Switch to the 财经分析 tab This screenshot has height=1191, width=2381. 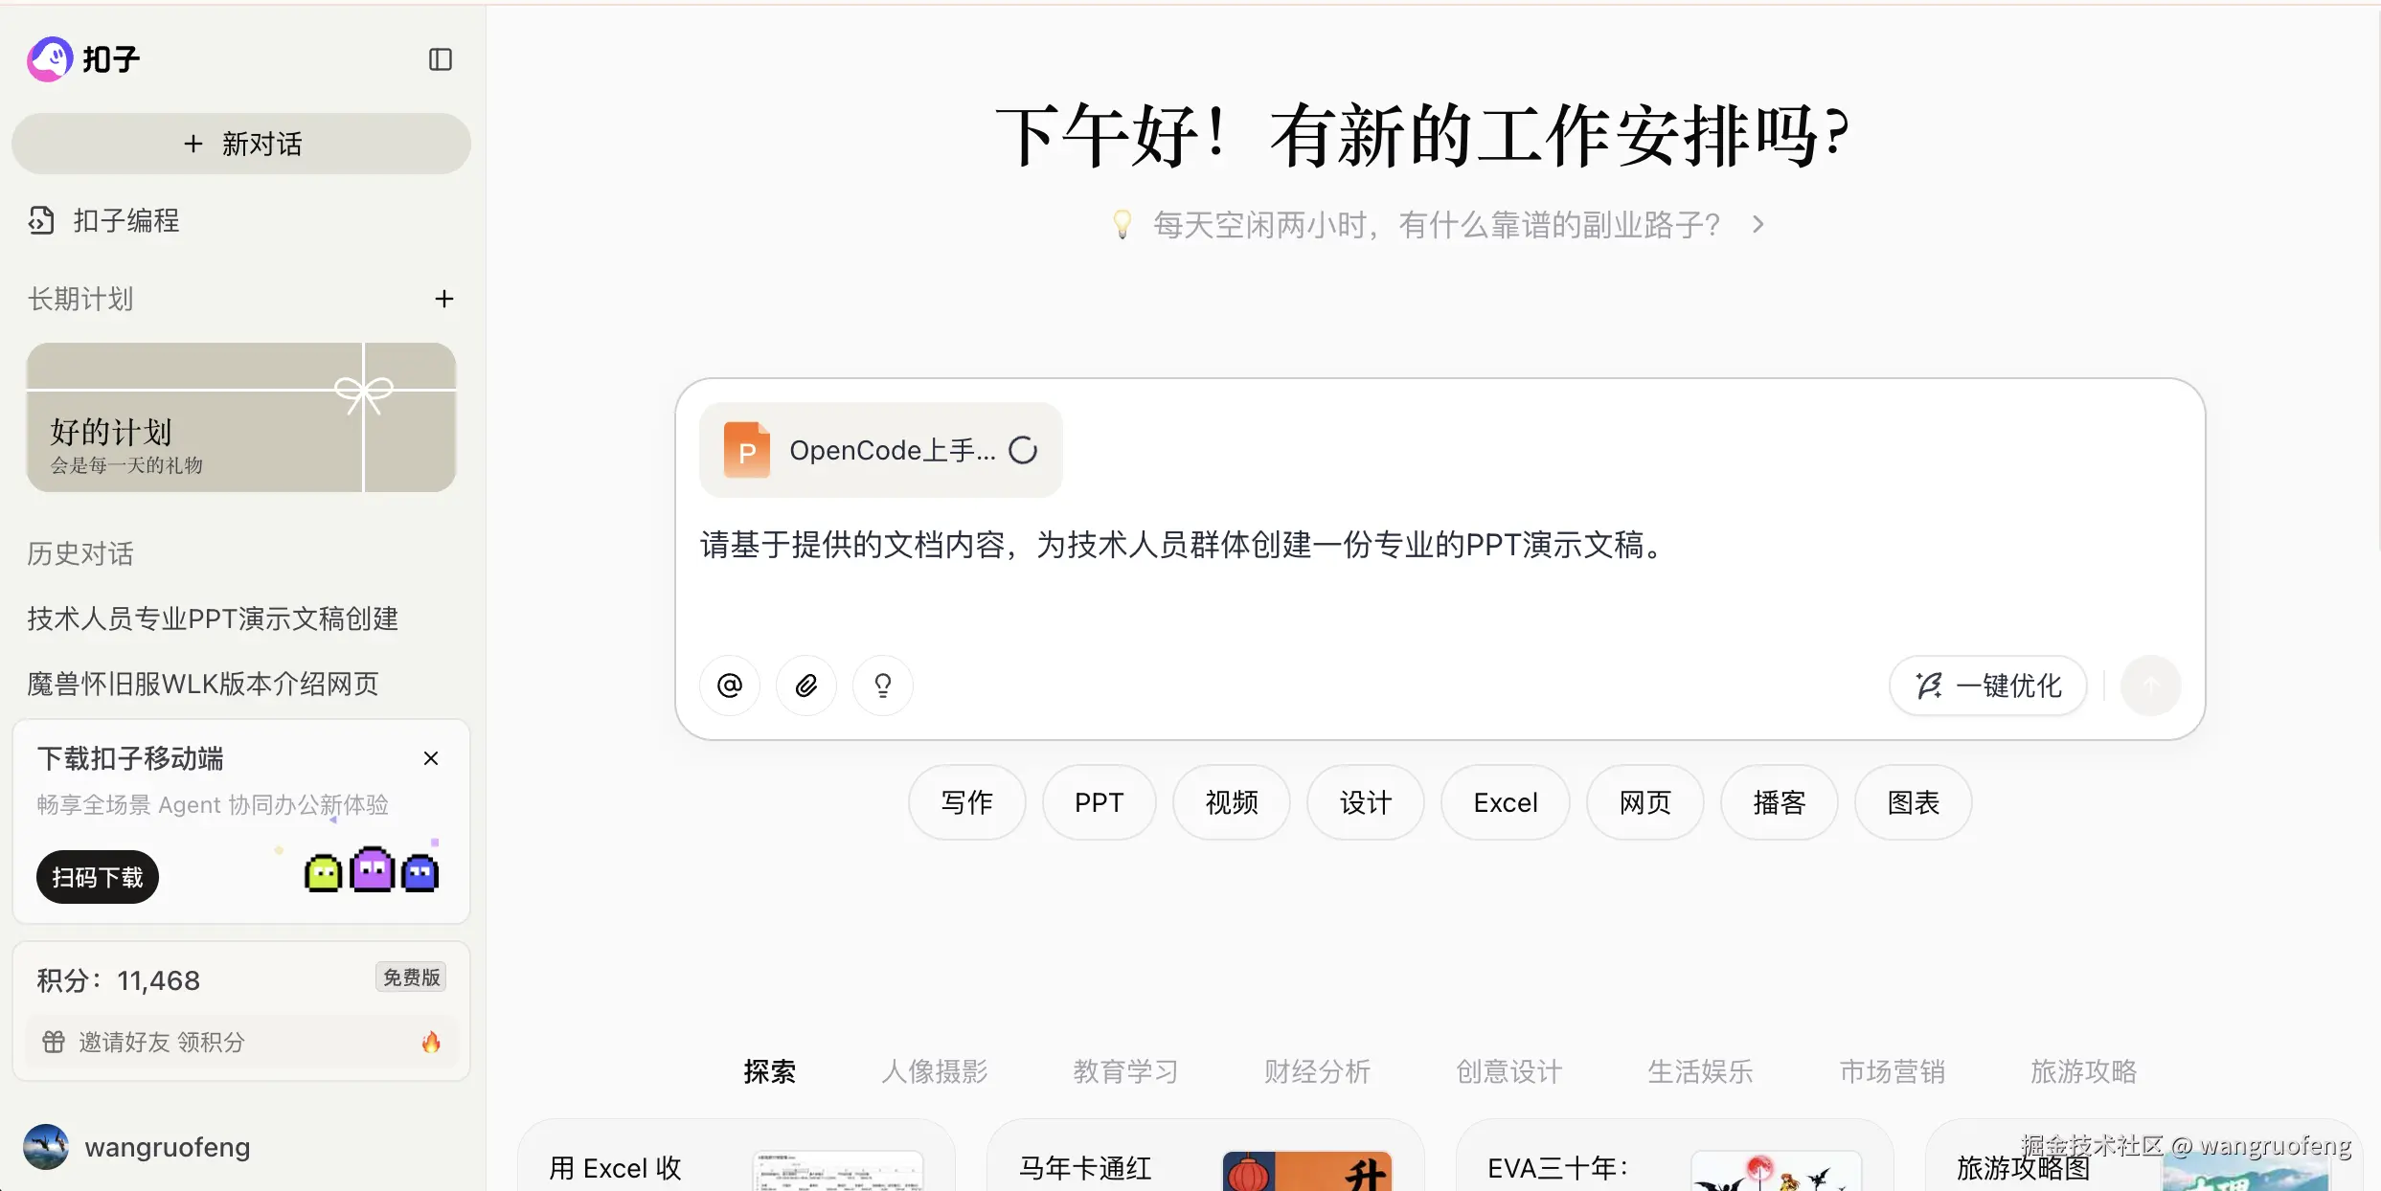click(1317, 1071)
